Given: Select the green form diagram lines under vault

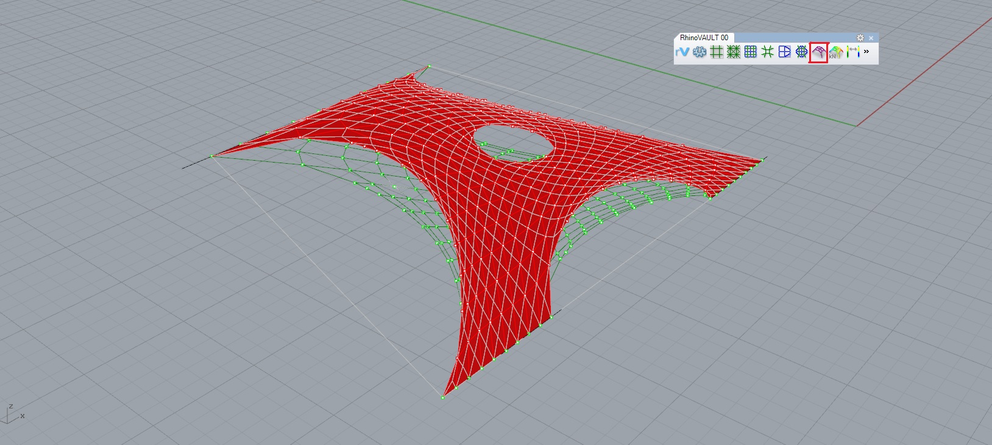Looking at the screenshot, I should pyautogui.click(x=366, y=177).
